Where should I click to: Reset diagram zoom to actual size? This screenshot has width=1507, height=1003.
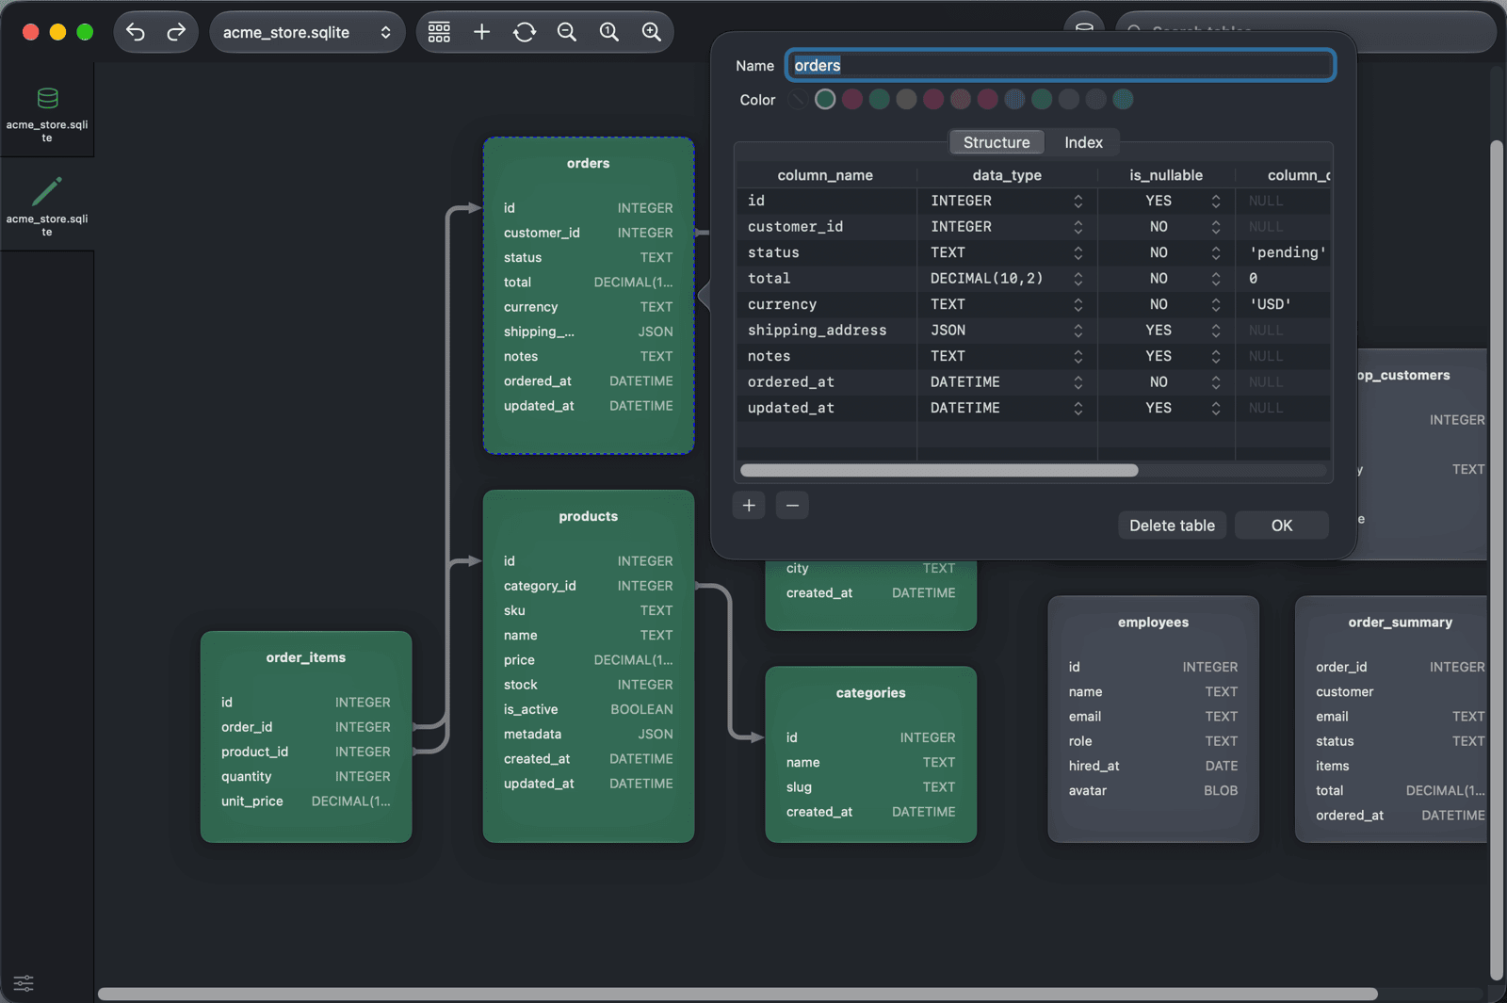pos(609,32)
